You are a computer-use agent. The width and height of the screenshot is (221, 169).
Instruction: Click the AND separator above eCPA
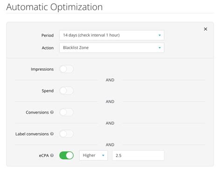[110, 145]
